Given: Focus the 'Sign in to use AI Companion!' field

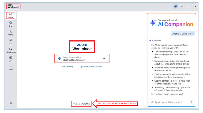Looking at the screenshot, I should [x=172, y=102].
